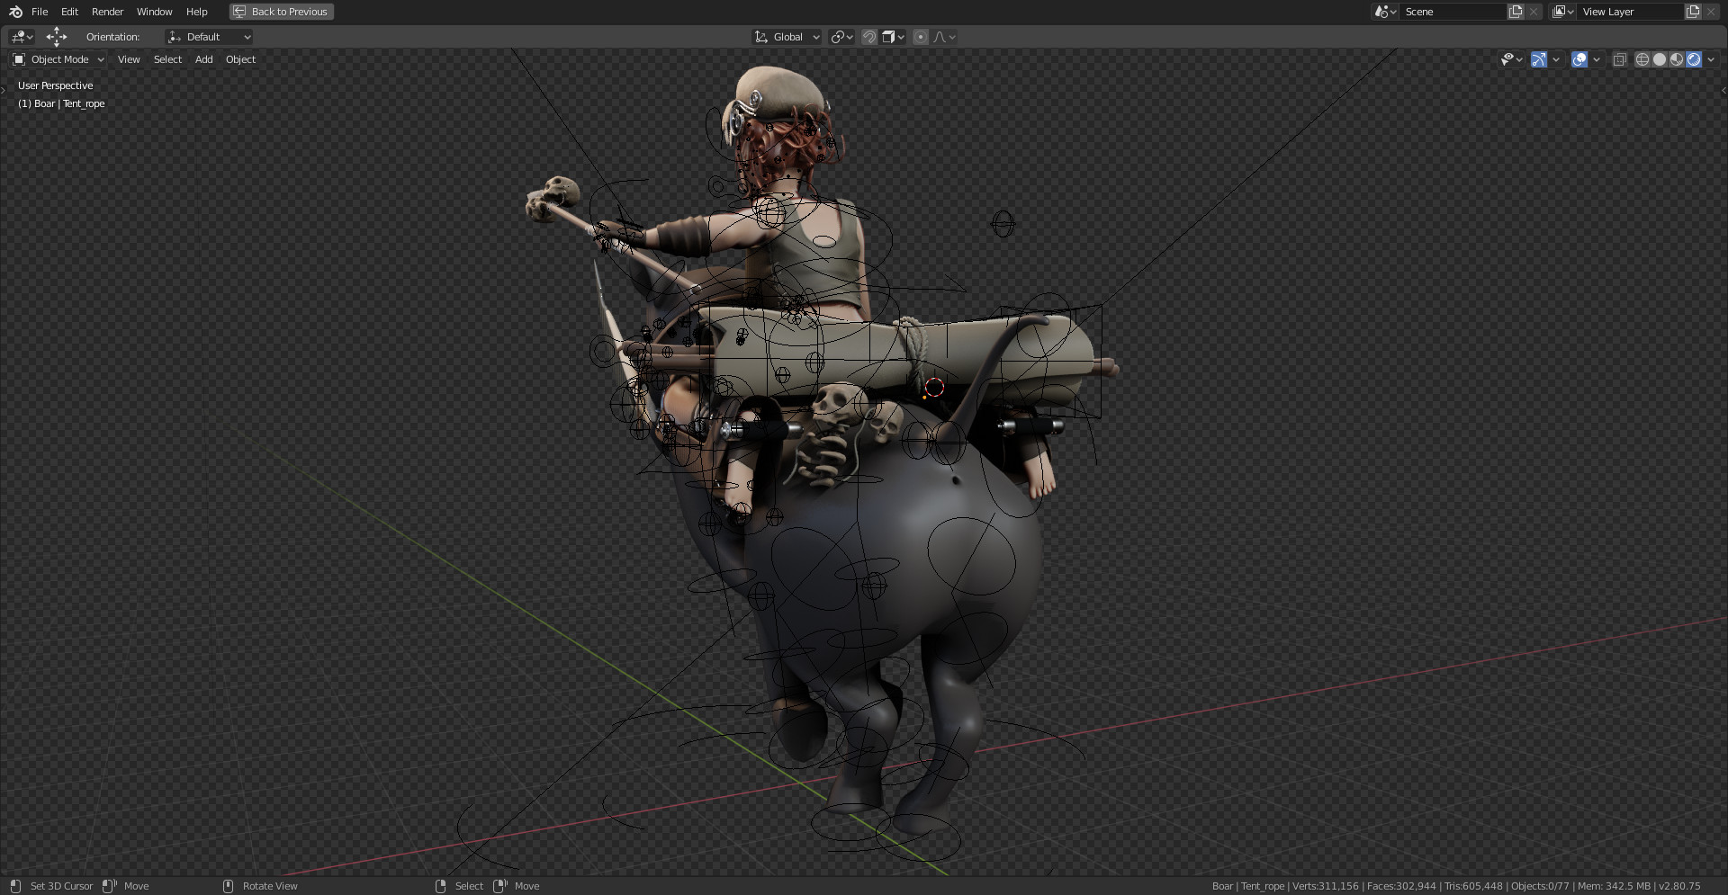Open the Window menu
Screen dimensions: 1728x895
pos(154,12)
